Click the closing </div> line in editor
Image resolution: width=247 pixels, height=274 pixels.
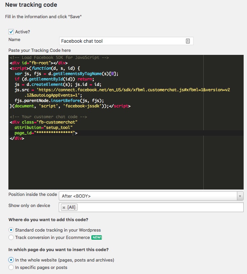click(x=17, y=138)
